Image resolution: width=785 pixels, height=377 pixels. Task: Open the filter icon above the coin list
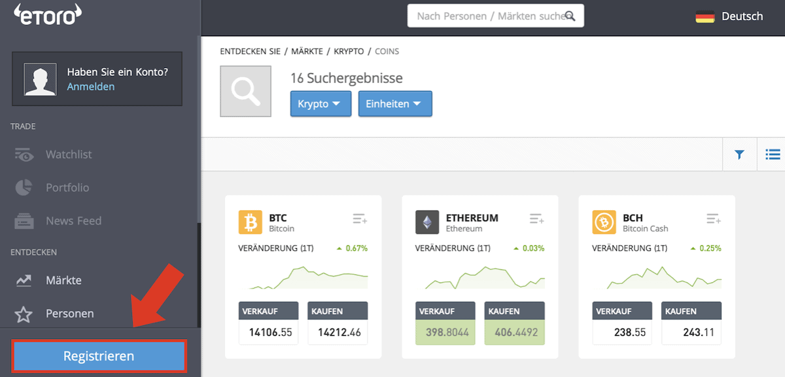[739, 154]
